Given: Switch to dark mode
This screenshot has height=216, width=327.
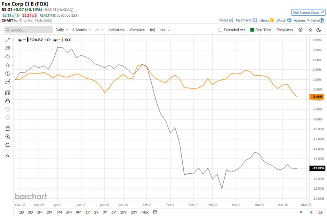Looking at the screenshot, I should (318, 30).
